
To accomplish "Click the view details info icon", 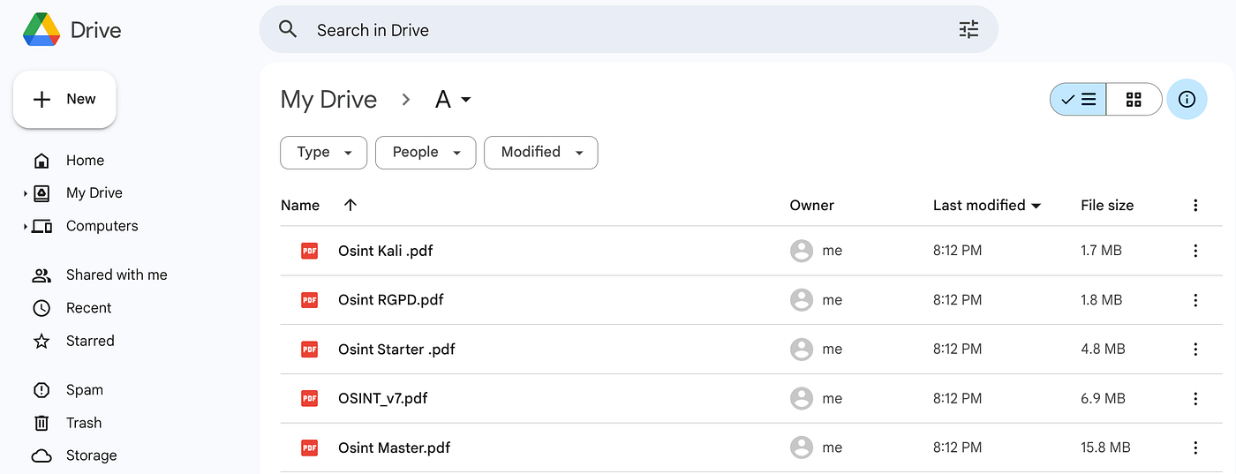I will click(x=1187, y=100).
